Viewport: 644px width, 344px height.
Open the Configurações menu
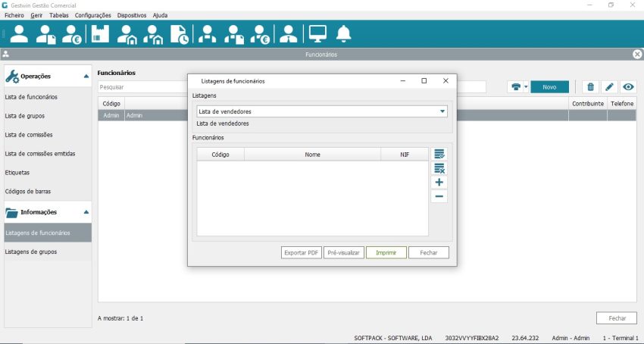(92, 15)
